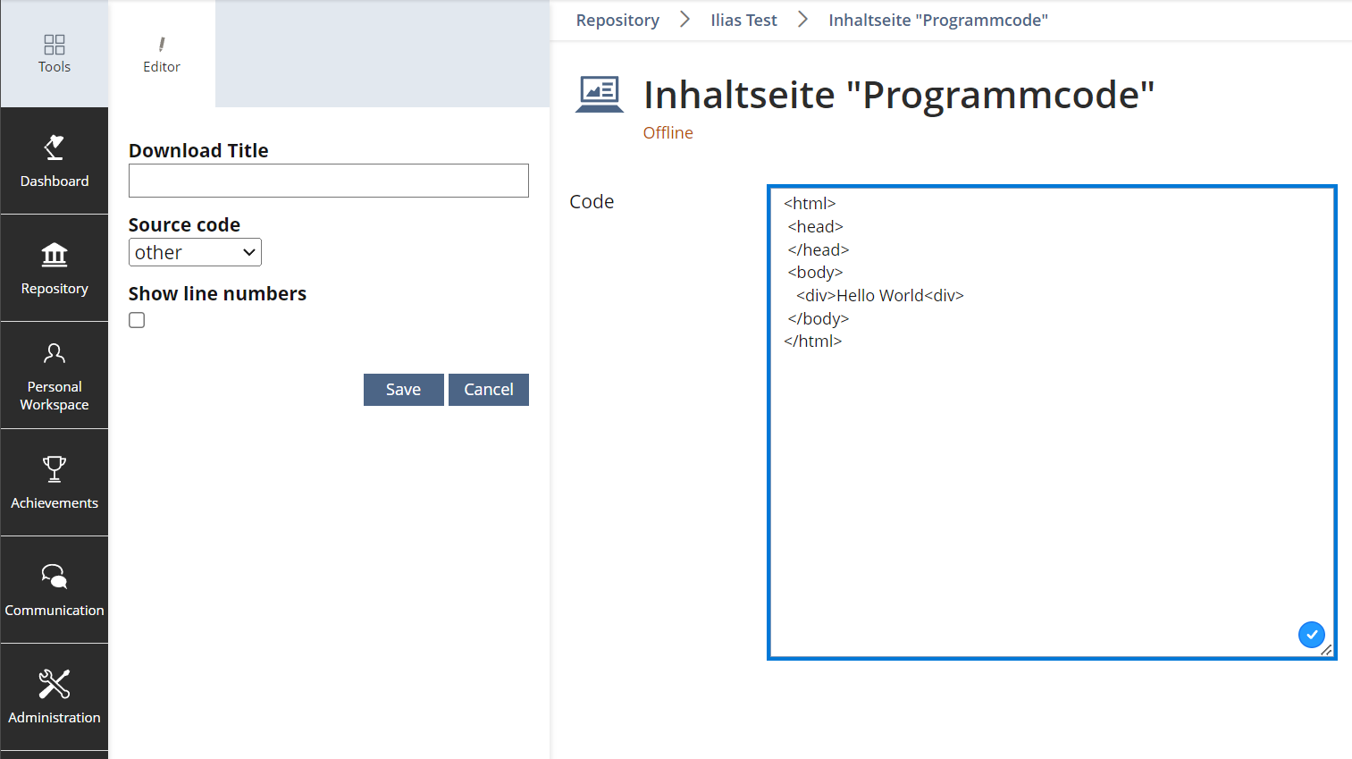Viewport: 1352px width, 759px height.
Task: Click the Inhaltseite "Programmcode" breadcrumb
Action: coord(937,20)
